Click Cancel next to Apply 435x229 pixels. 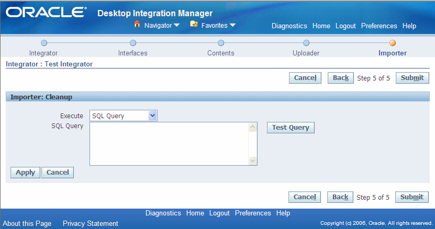58,173
